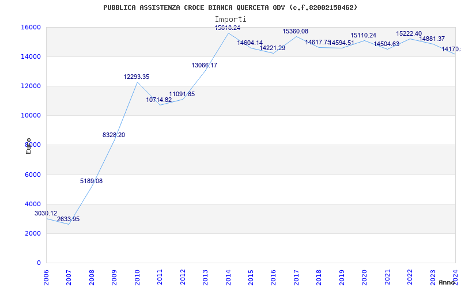461x288 pixels.
Task: Click the x-axis year label 2008
Action: (x=92, y=276)
